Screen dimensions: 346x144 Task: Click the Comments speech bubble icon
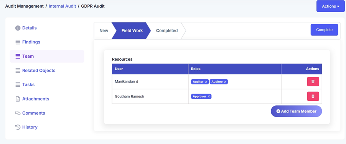click(18, 113)
